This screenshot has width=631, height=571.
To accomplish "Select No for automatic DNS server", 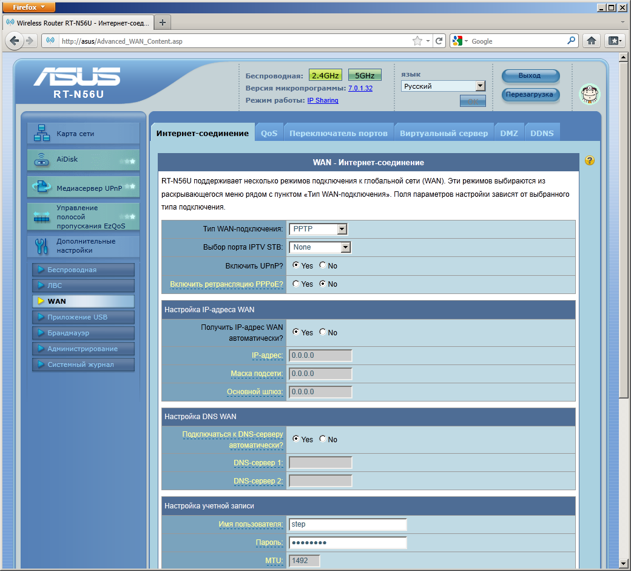I will pos(323,439).
